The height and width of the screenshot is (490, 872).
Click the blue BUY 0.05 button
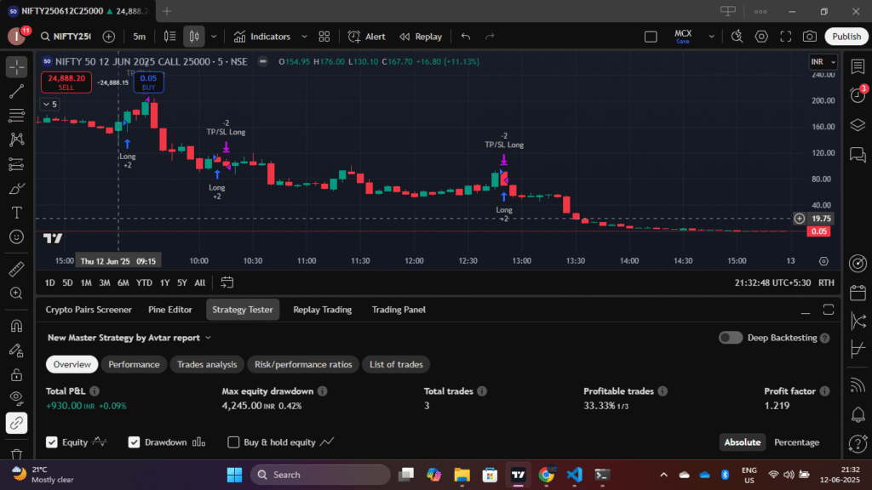tap(148, 83)
